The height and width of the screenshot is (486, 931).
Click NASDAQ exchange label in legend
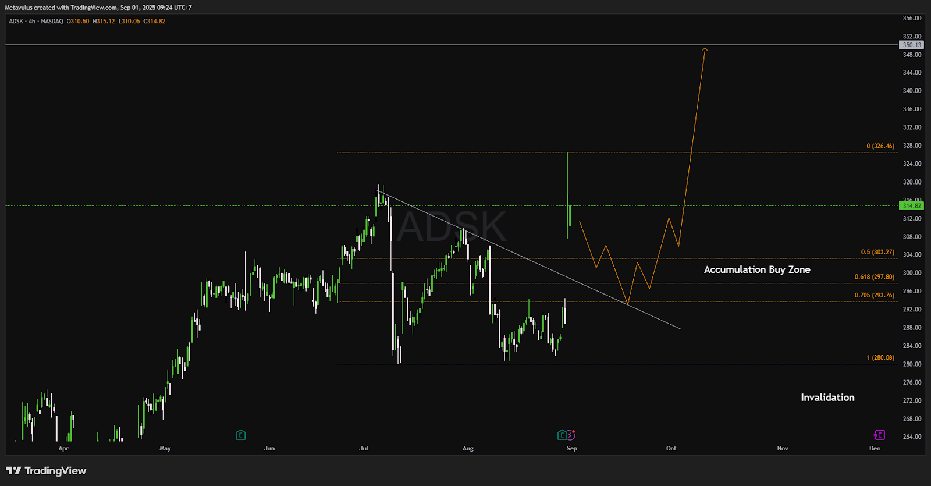(x=52, y=21)
